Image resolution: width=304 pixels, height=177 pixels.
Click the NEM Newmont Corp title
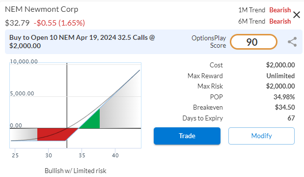click(x=41, y=9)
